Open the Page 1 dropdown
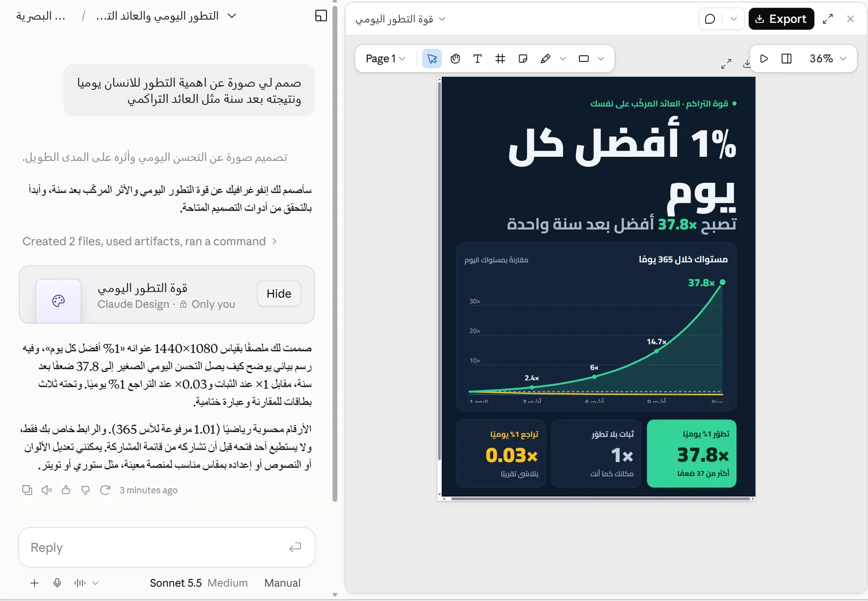868x601 pixels. 386,59
